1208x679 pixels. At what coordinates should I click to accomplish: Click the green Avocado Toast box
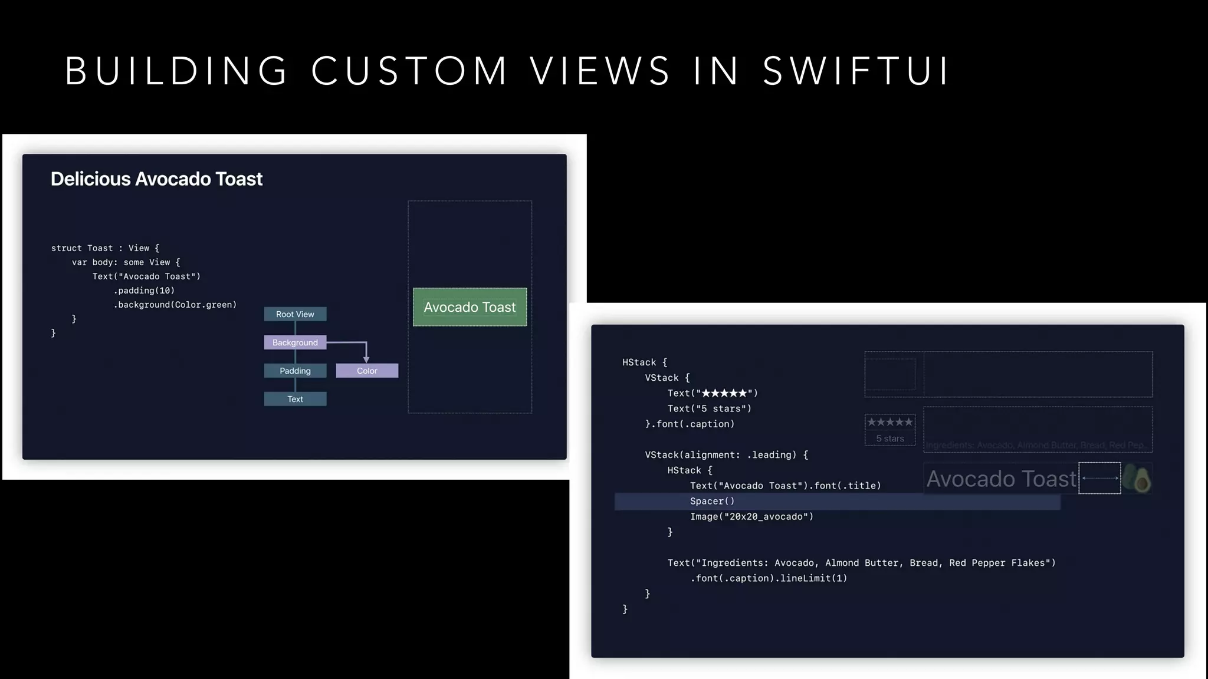pos(470,307)
